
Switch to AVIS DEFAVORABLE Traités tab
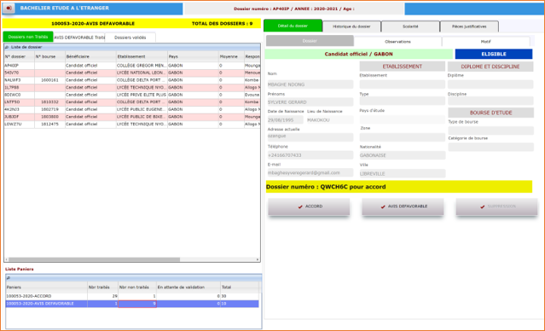point(79,38)
